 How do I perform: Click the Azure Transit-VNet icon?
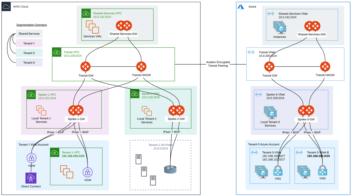pos(251,52)
